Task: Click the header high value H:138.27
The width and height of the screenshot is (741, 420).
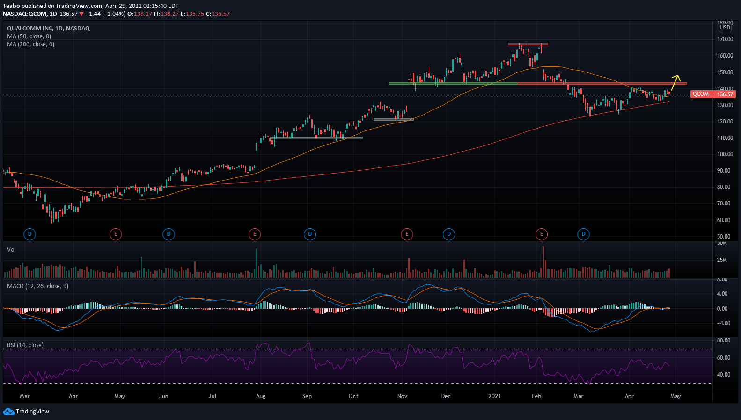Action: (167, 14)
